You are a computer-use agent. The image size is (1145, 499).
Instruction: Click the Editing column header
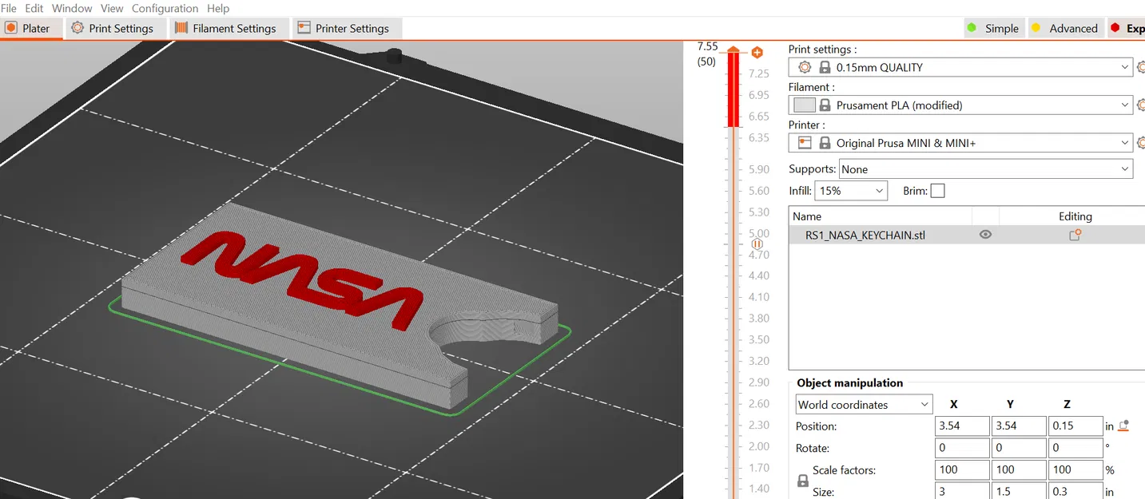point(1075,216)
